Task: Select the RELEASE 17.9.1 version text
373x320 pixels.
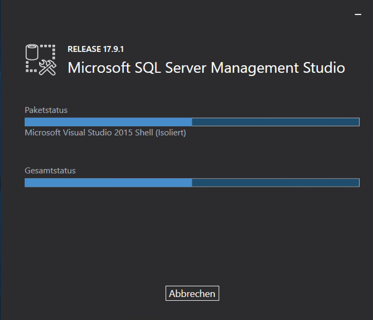Action: tap(95, 49)
